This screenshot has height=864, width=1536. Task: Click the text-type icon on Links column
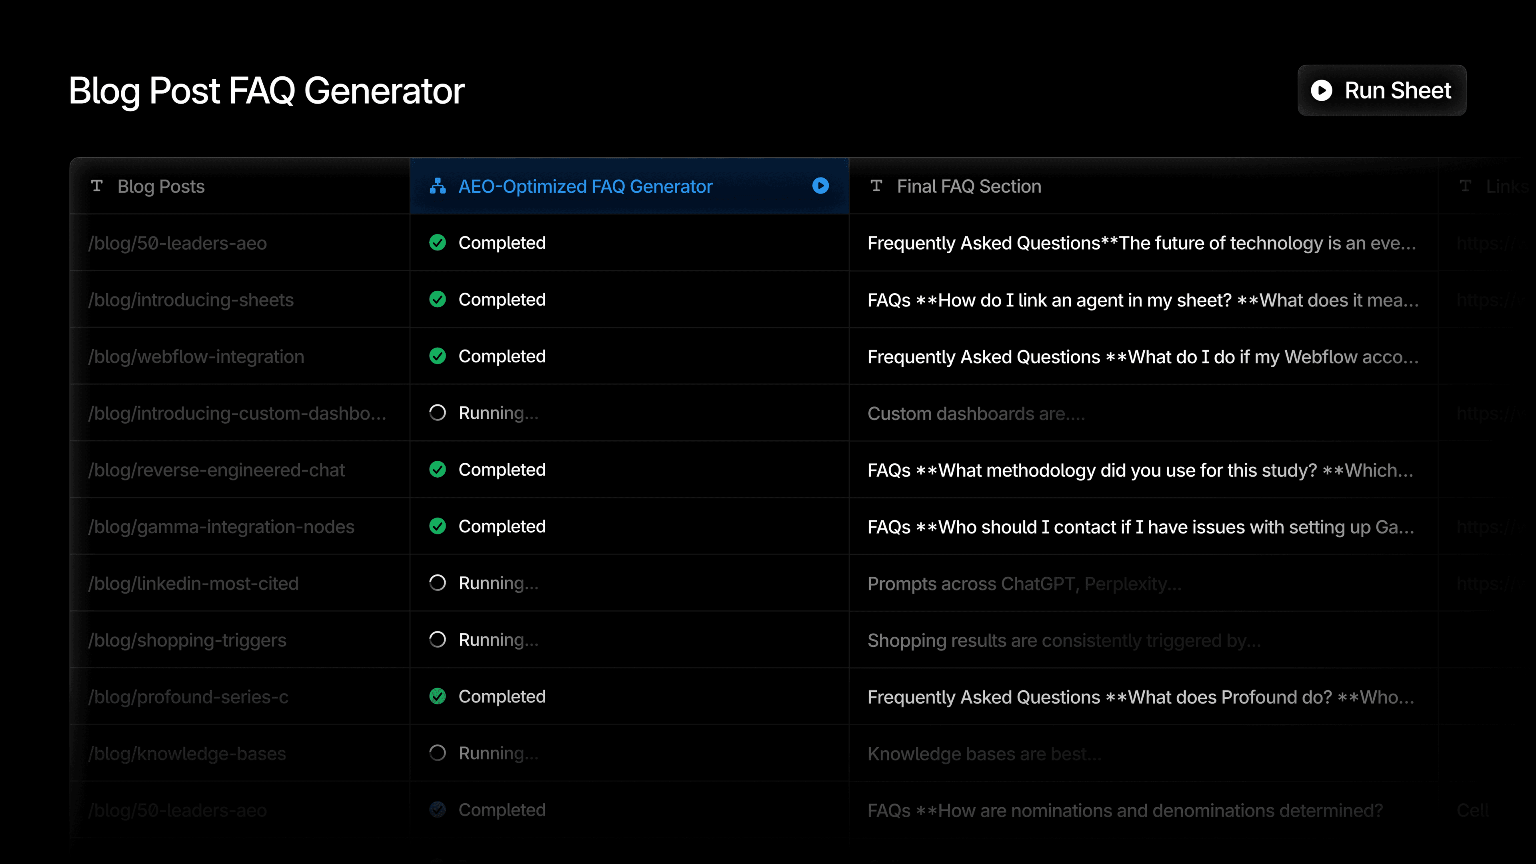(x=1466, y=186)
